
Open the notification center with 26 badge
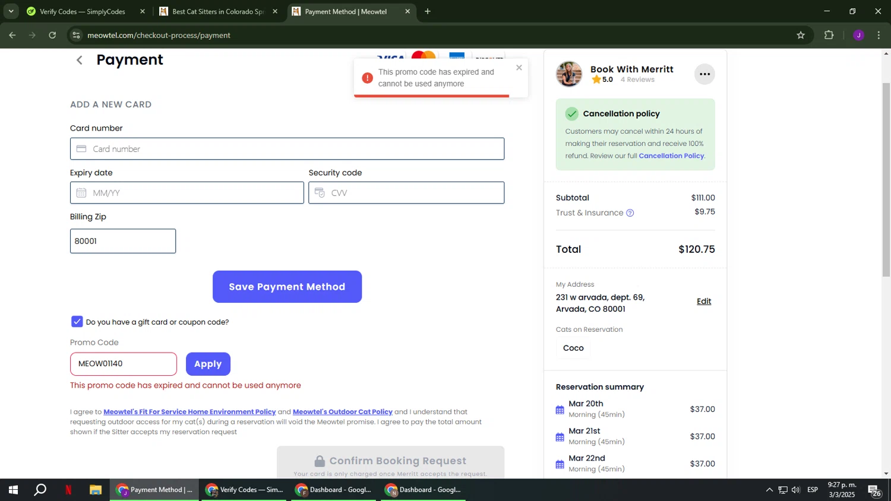pyautogui.click(x=874, y=490)
